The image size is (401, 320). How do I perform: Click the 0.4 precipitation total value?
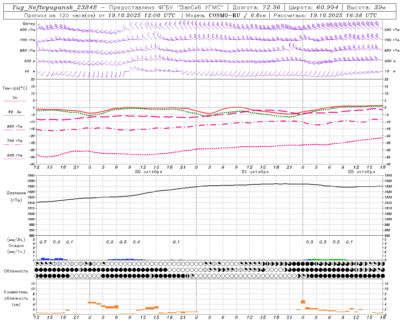point(136,242)
